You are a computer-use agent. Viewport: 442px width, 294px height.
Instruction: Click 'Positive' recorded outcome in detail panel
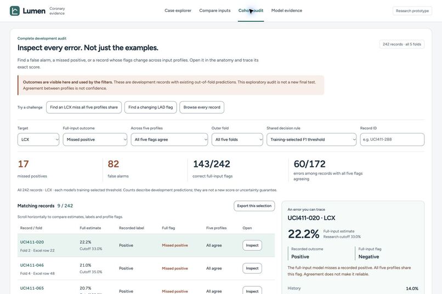pyautogui.click(x=300, y=257)
